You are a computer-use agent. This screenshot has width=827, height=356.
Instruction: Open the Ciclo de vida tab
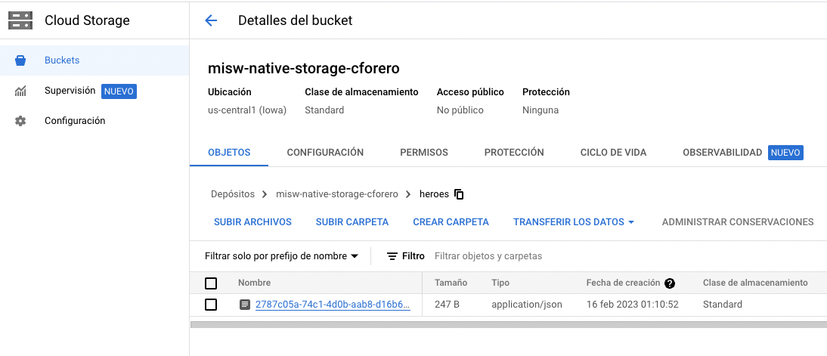coord(613,153)
